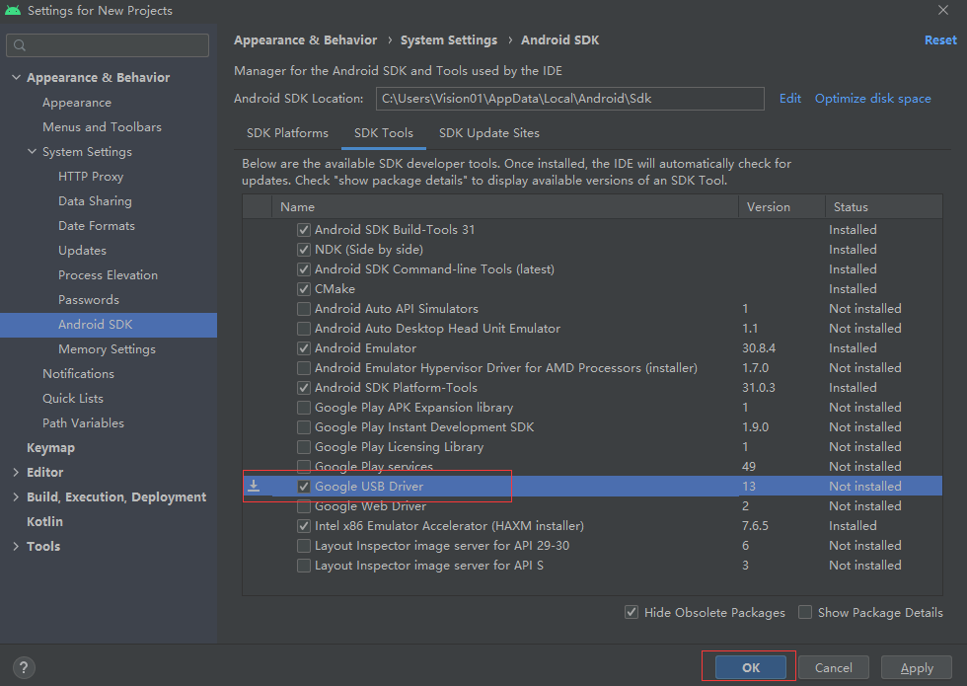Open Menus and Toolbars settings

[102, 127]
